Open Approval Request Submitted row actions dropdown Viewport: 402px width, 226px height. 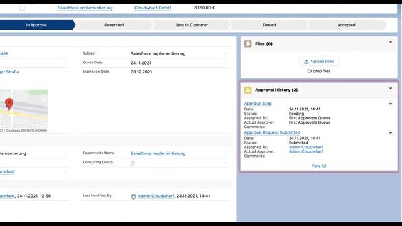(391, 133)
